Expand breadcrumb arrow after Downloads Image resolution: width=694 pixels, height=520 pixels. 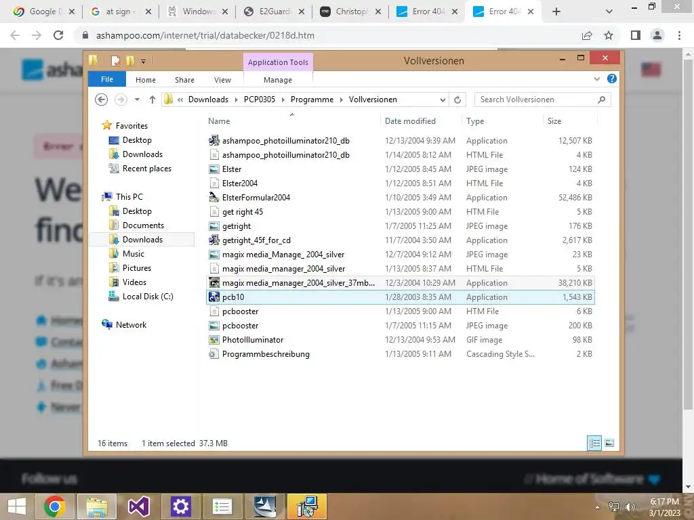(236, 100)
